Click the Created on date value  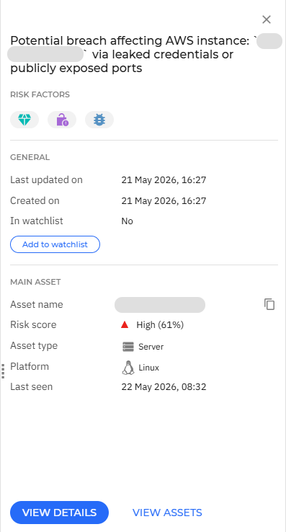point(164,201)
